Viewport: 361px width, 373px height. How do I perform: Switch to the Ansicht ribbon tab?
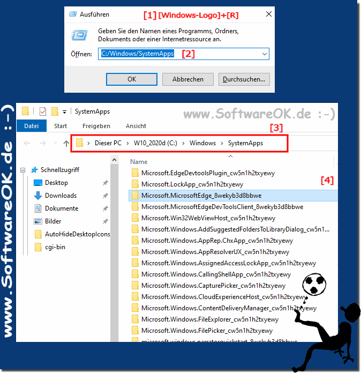pos(136,126)
